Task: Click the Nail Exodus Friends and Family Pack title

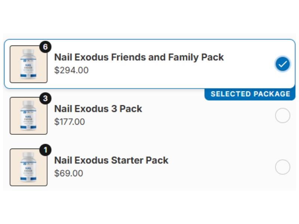Action: 139,57
